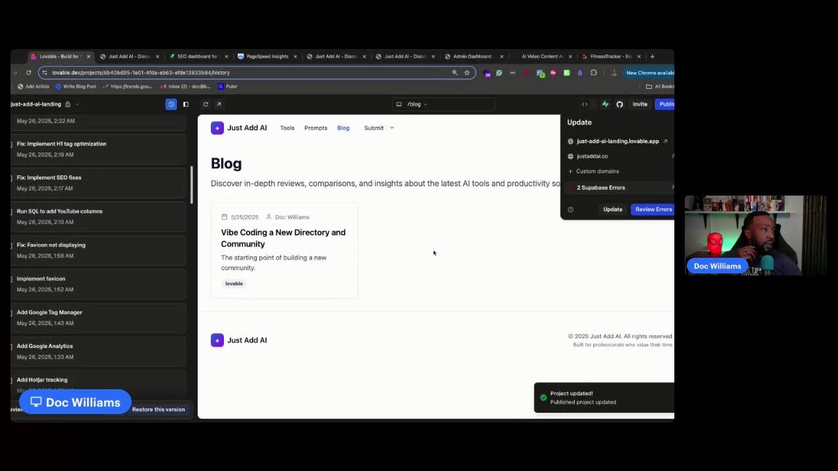Reload the browser page
Viewport: 838px width, 471px height.
click(x=29, y=73)
